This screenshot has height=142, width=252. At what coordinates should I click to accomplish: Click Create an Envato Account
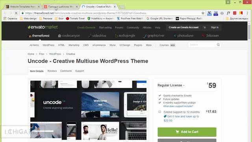click(183, 27)
